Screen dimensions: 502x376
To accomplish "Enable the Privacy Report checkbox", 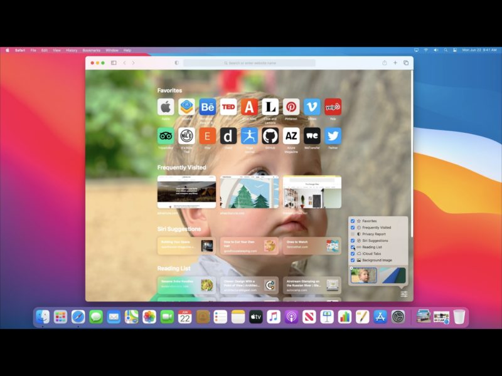I will (x=353, y=234).
